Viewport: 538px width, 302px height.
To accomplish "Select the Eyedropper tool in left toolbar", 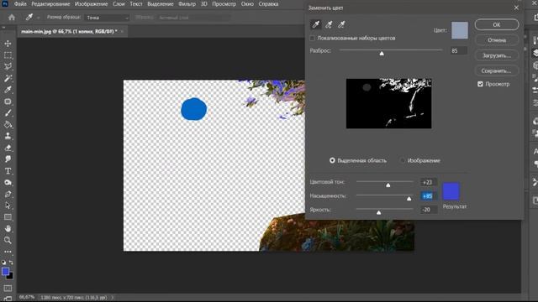I will [x=8, y=90].
